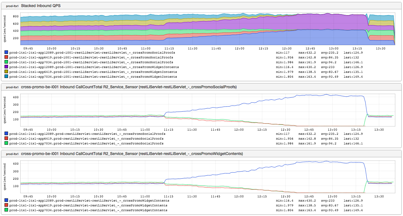Screen dimensions: 403x216
Task: Click blue app12089 swatch in crossPromoWidgetContents sensor panel
Action: coord(6,201)
